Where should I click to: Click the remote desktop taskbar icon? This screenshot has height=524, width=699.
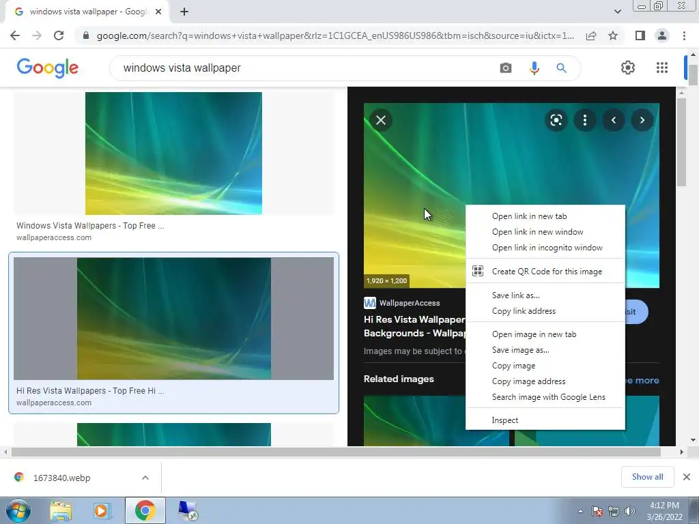click(x=188, y=510)
